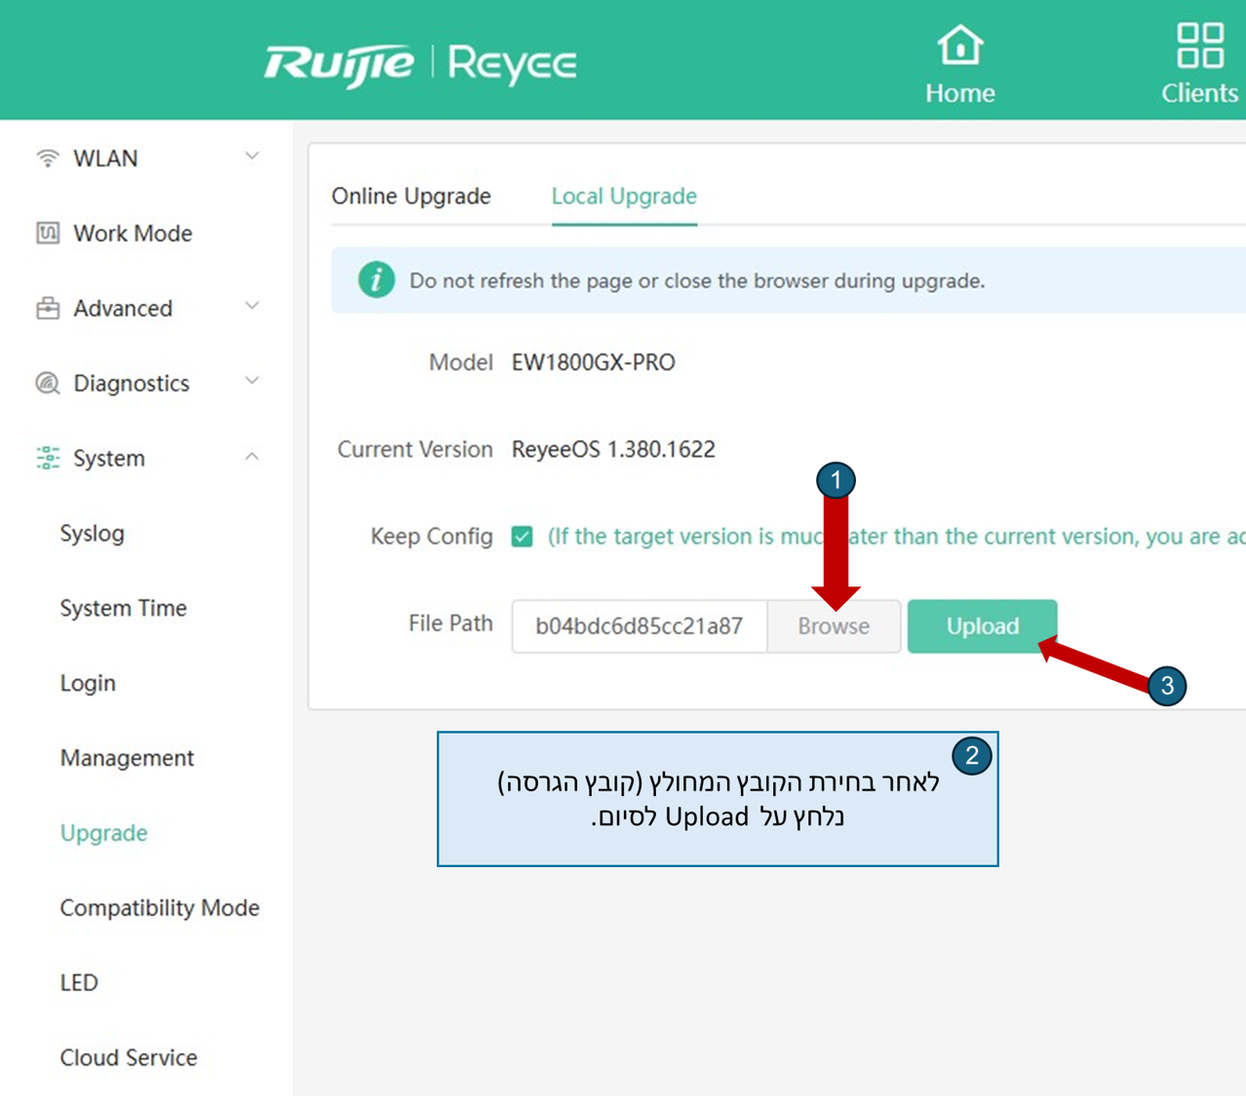Click the green Upload button
Viewport: 1246px width, 1096px height.
click(983, 626)
